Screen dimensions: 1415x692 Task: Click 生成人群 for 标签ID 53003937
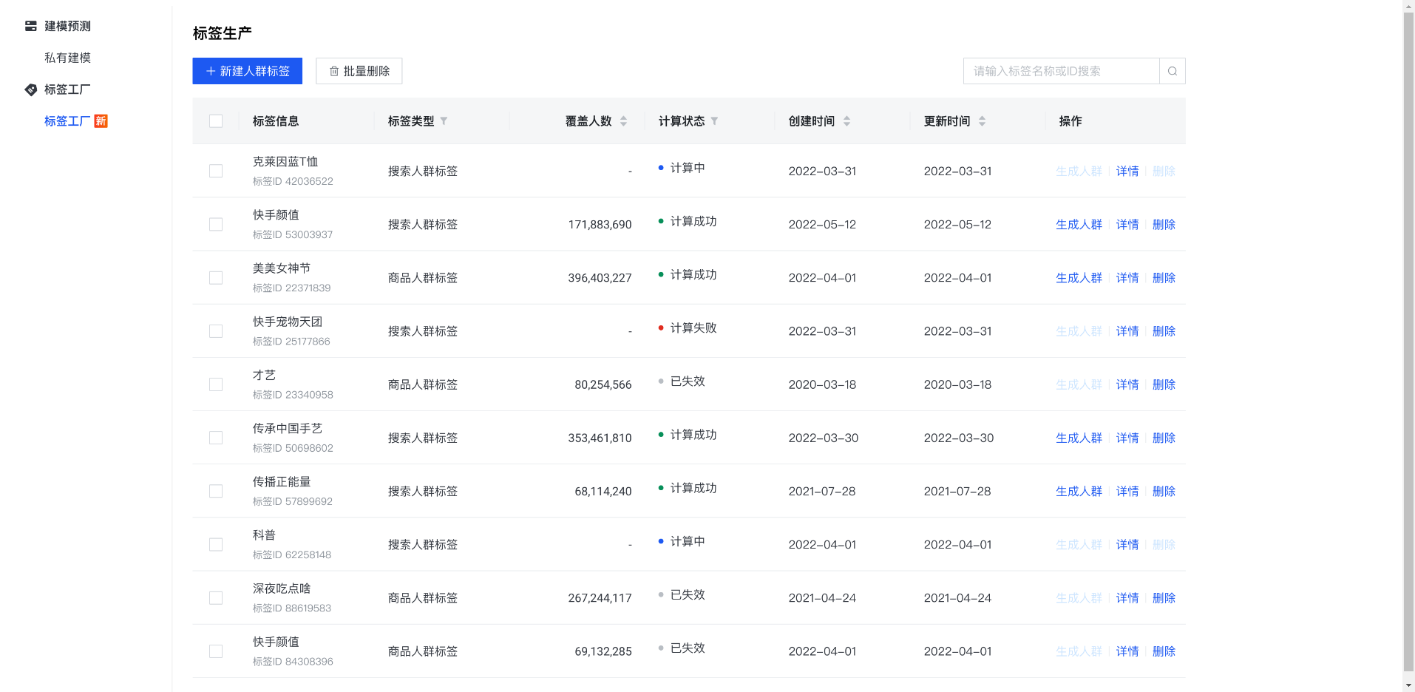pyautogui.click(x=1079, y=225)
